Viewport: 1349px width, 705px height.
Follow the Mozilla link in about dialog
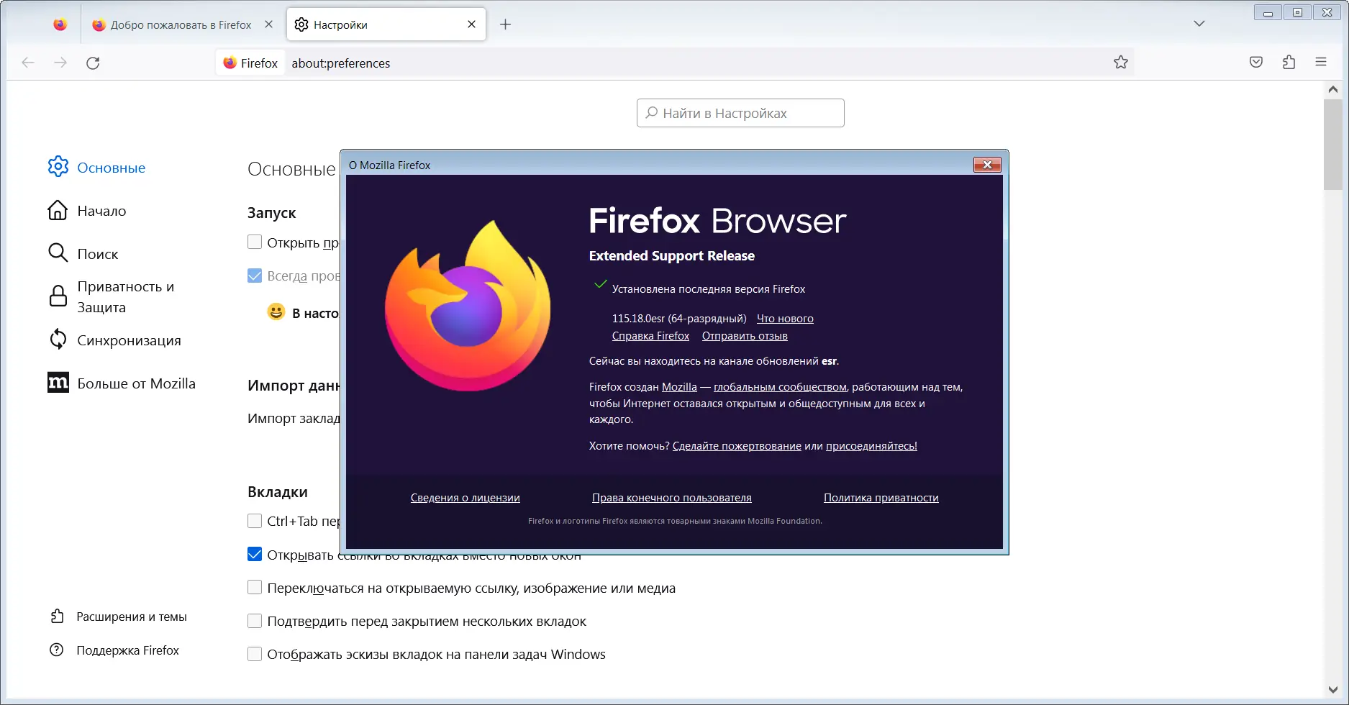point(679,387)
